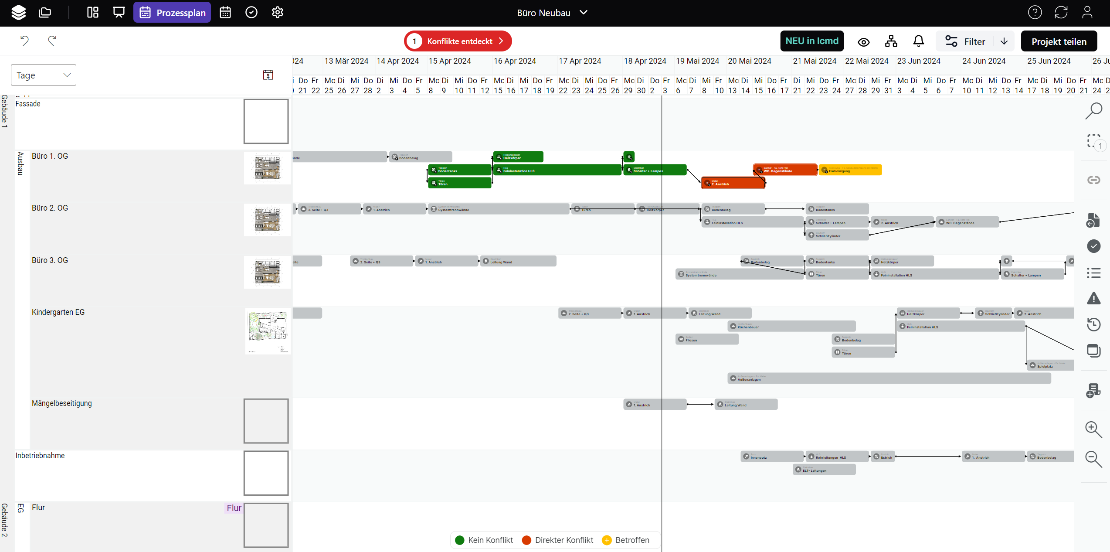Click the undo arrow icon
Viewport: 1110px width, 552px height.
pyautogui.click(x=24, y=41)
